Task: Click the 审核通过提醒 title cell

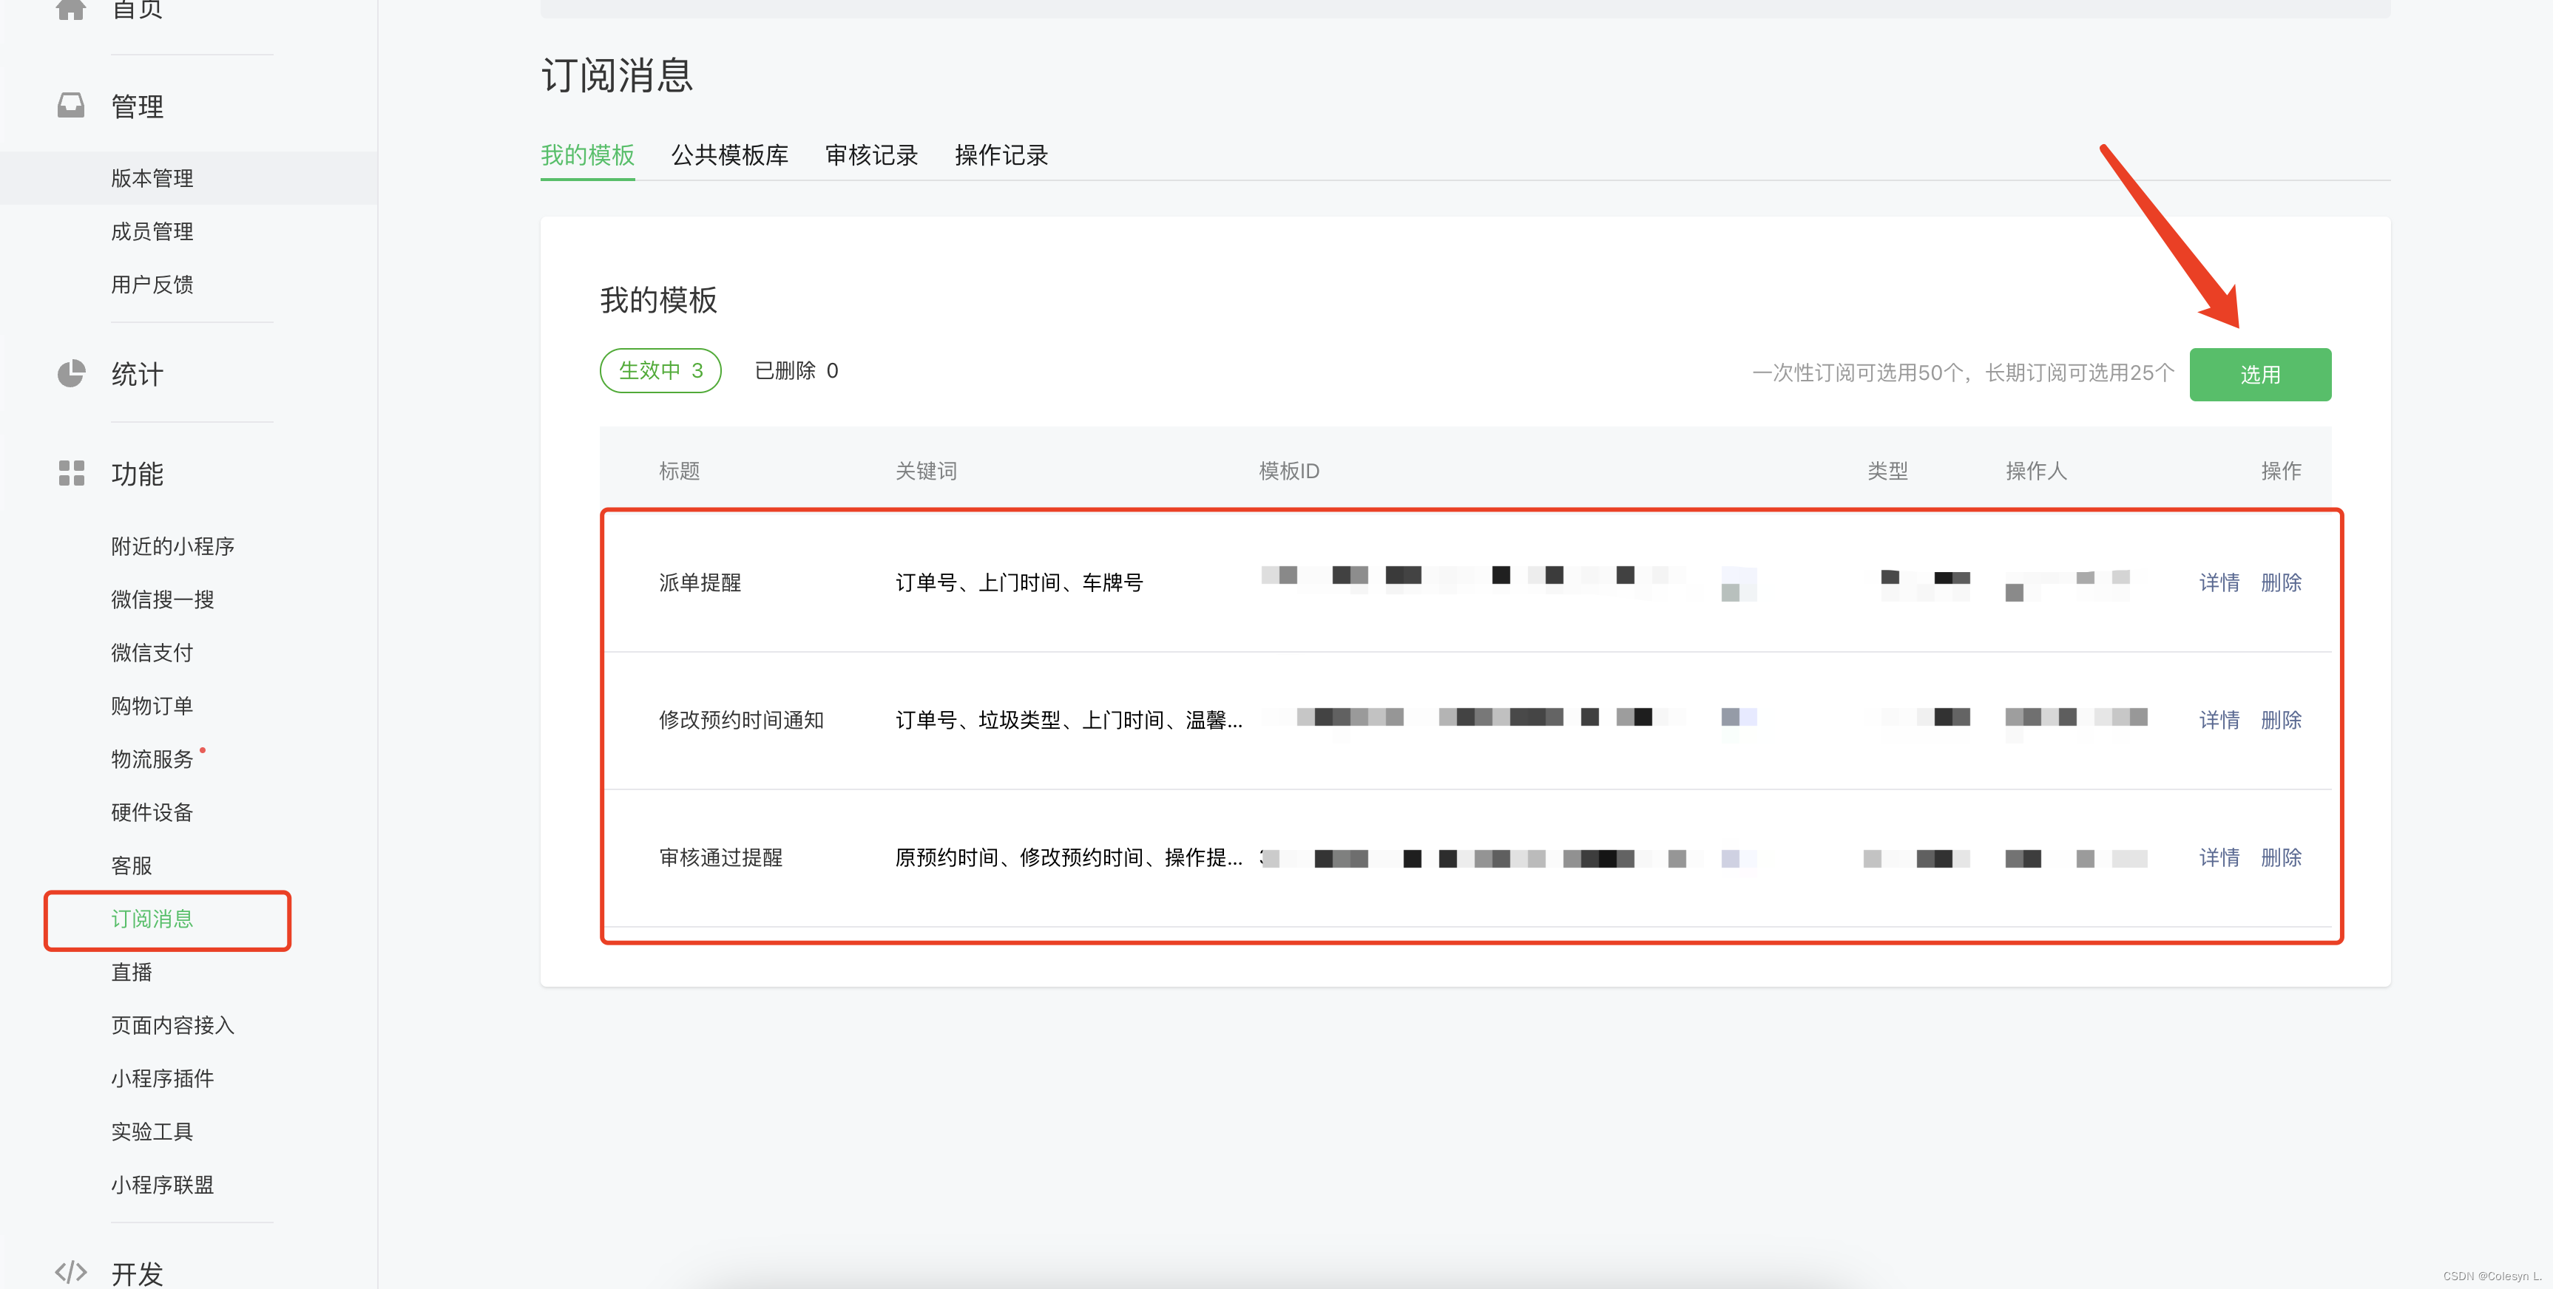Action: 720,858
